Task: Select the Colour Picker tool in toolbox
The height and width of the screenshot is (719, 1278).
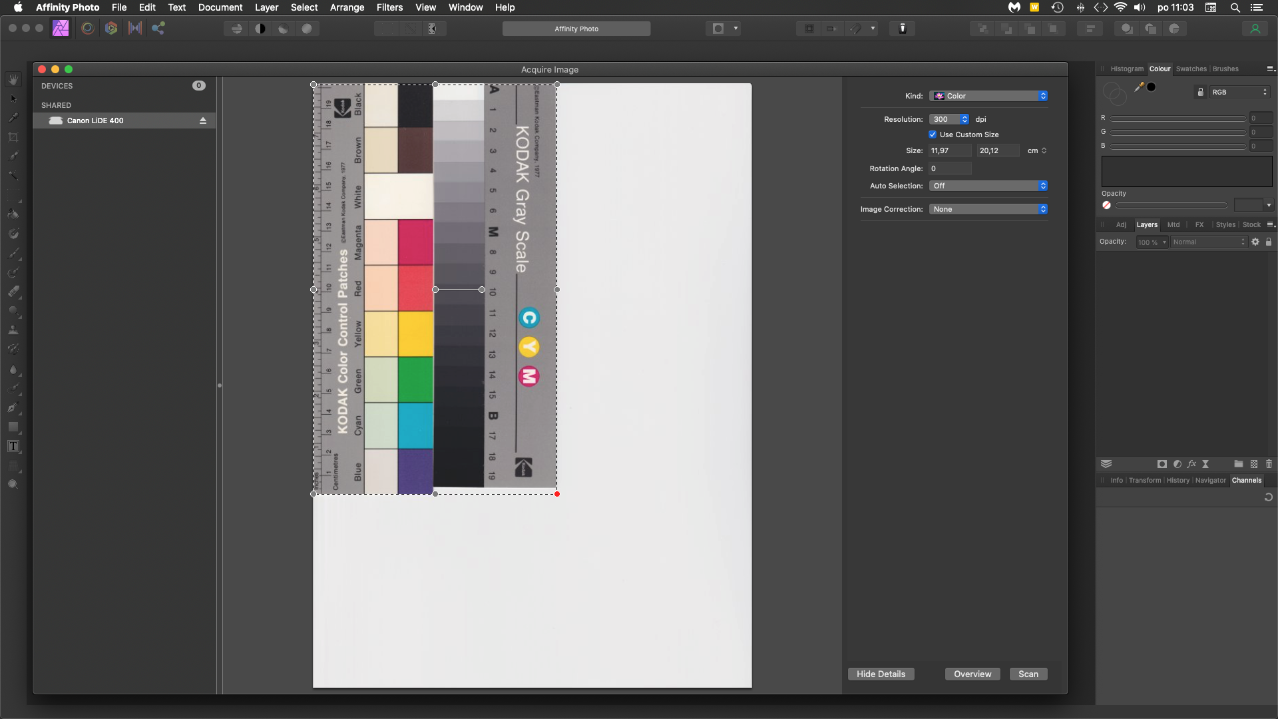Action: tap(13, 118)
